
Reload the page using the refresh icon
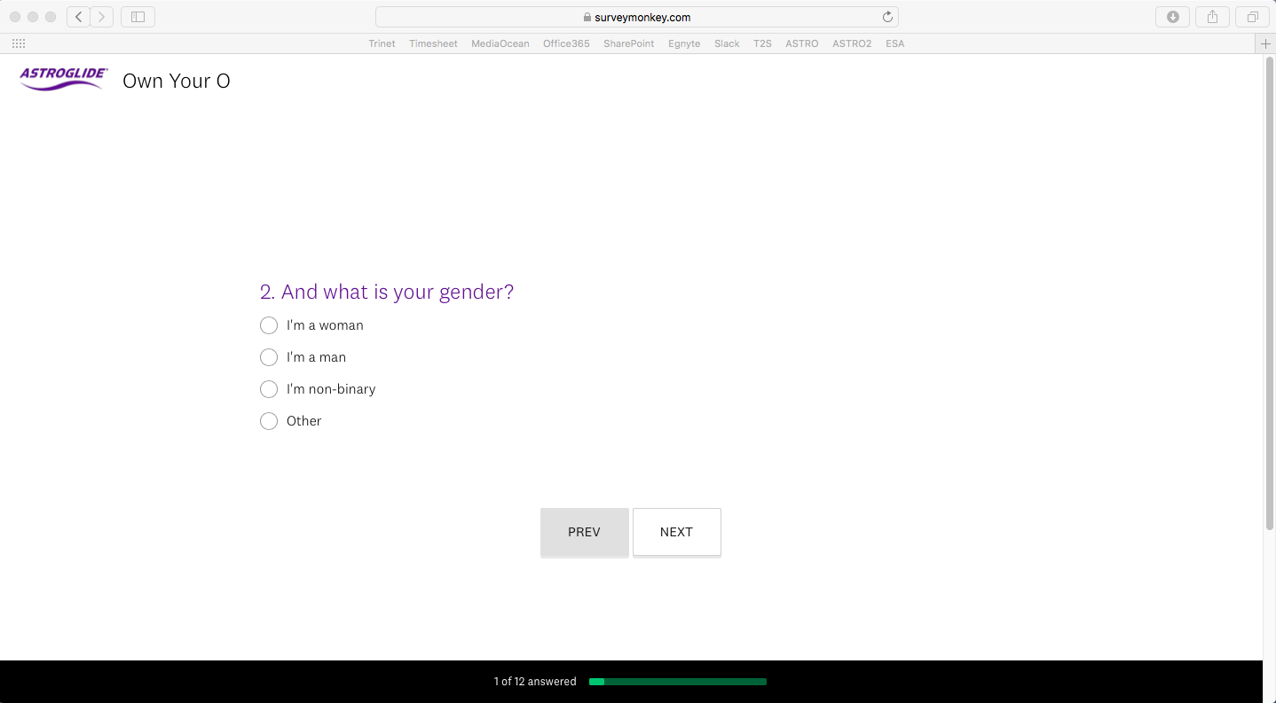[x=887, y=17]
